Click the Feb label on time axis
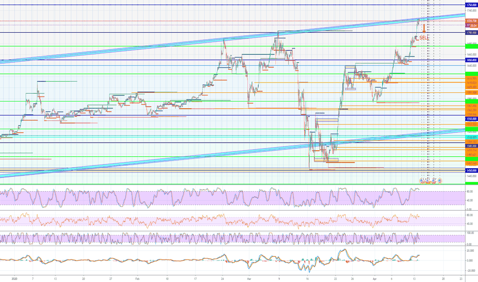This screenshot has width=478, height=282. pyautogui.click(x=137, y=278)
